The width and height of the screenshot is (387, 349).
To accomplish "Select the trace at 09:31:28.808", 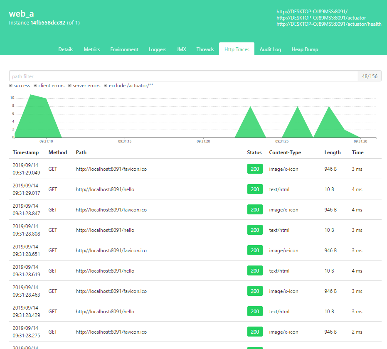I will [x=195, y=230].
